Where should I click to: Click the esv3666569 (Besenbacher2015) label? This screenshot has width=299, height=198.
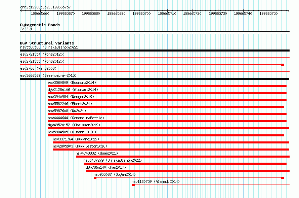[x=48, y=75]
